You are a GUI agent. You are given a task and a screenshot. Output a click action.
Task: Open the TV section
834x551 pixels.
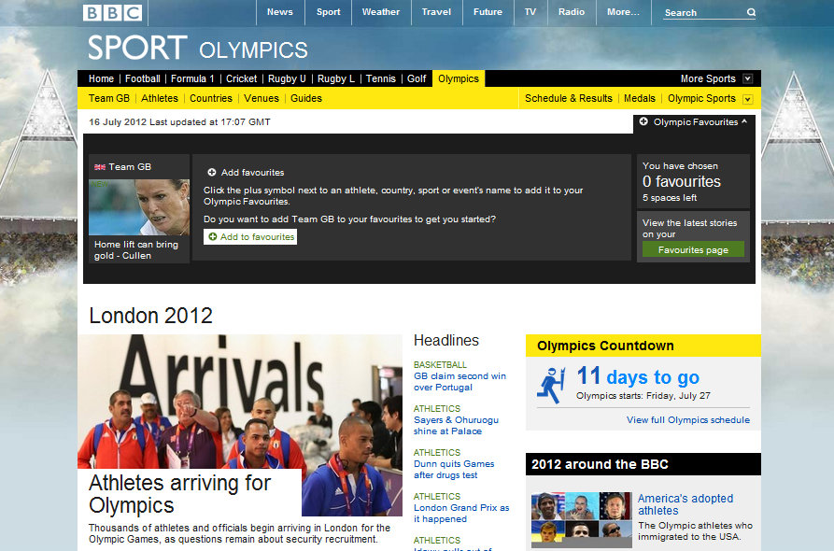(530, 12)
